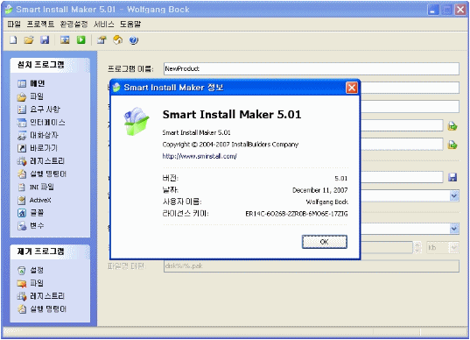470x340 pixels.
Task: Click the 제거 프로그램 panel header
Action: coord(50,251)
